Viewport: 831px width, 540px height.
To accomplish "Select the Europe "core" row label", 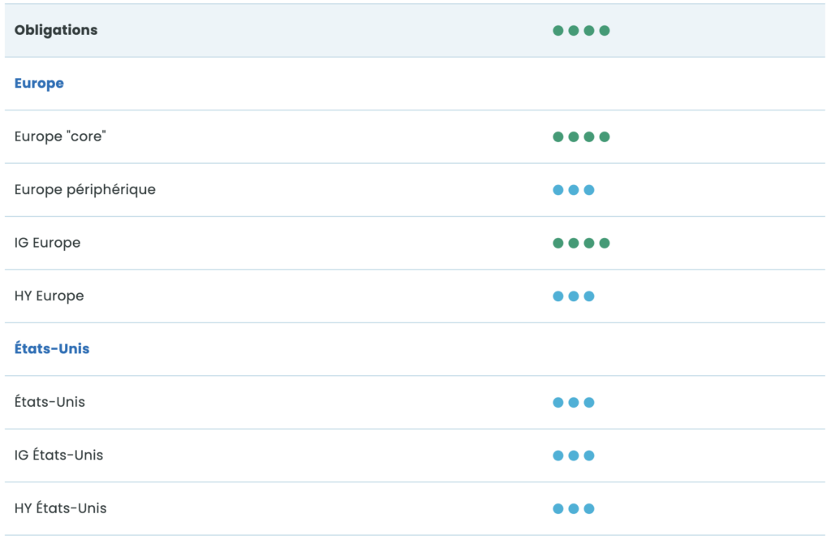I will pos(60,136).
